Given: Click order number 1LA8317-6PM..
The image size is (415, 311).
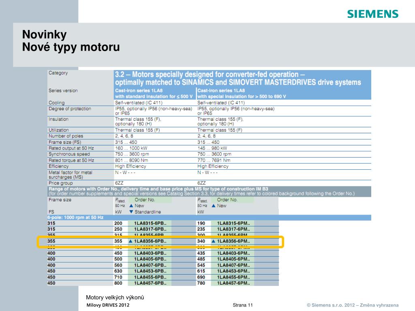Looking at the screenshot, I should (x=233, y=229).
